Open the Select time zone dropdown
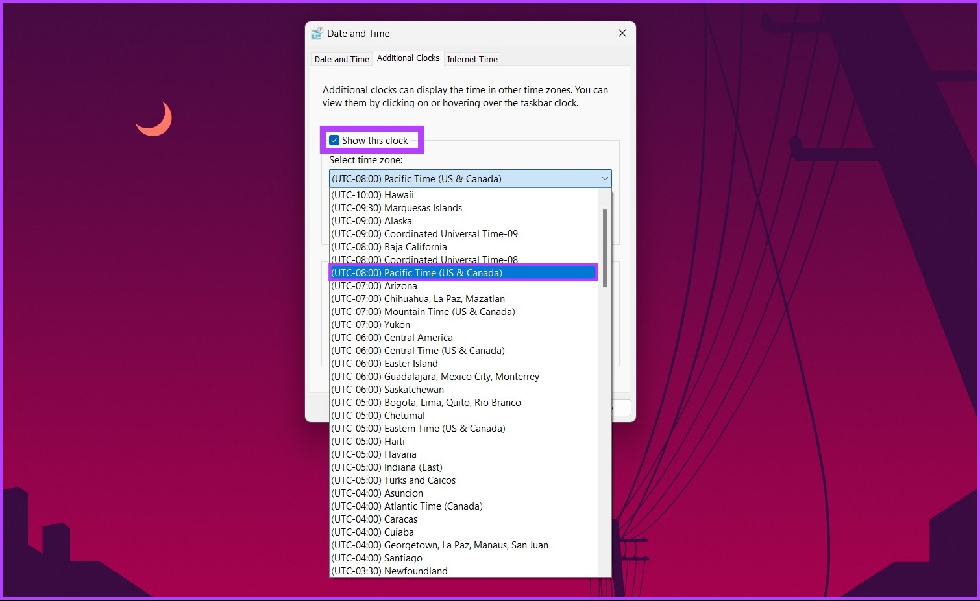This screenshot has width=980, height=601. tap(604, 178)
